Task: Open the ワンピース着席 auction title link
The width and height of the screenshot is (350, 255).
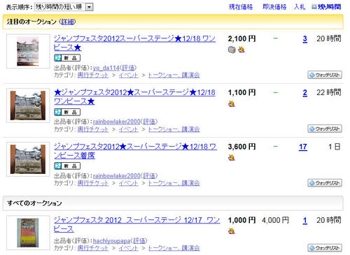Action: coord(135,151)
